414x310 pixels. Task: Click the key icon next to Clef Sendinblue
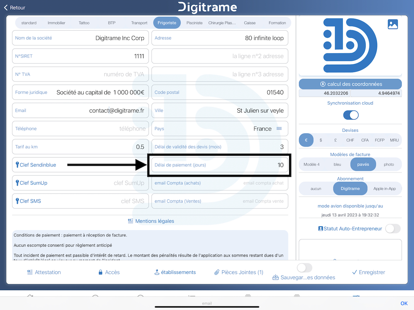tap(17, 165)
